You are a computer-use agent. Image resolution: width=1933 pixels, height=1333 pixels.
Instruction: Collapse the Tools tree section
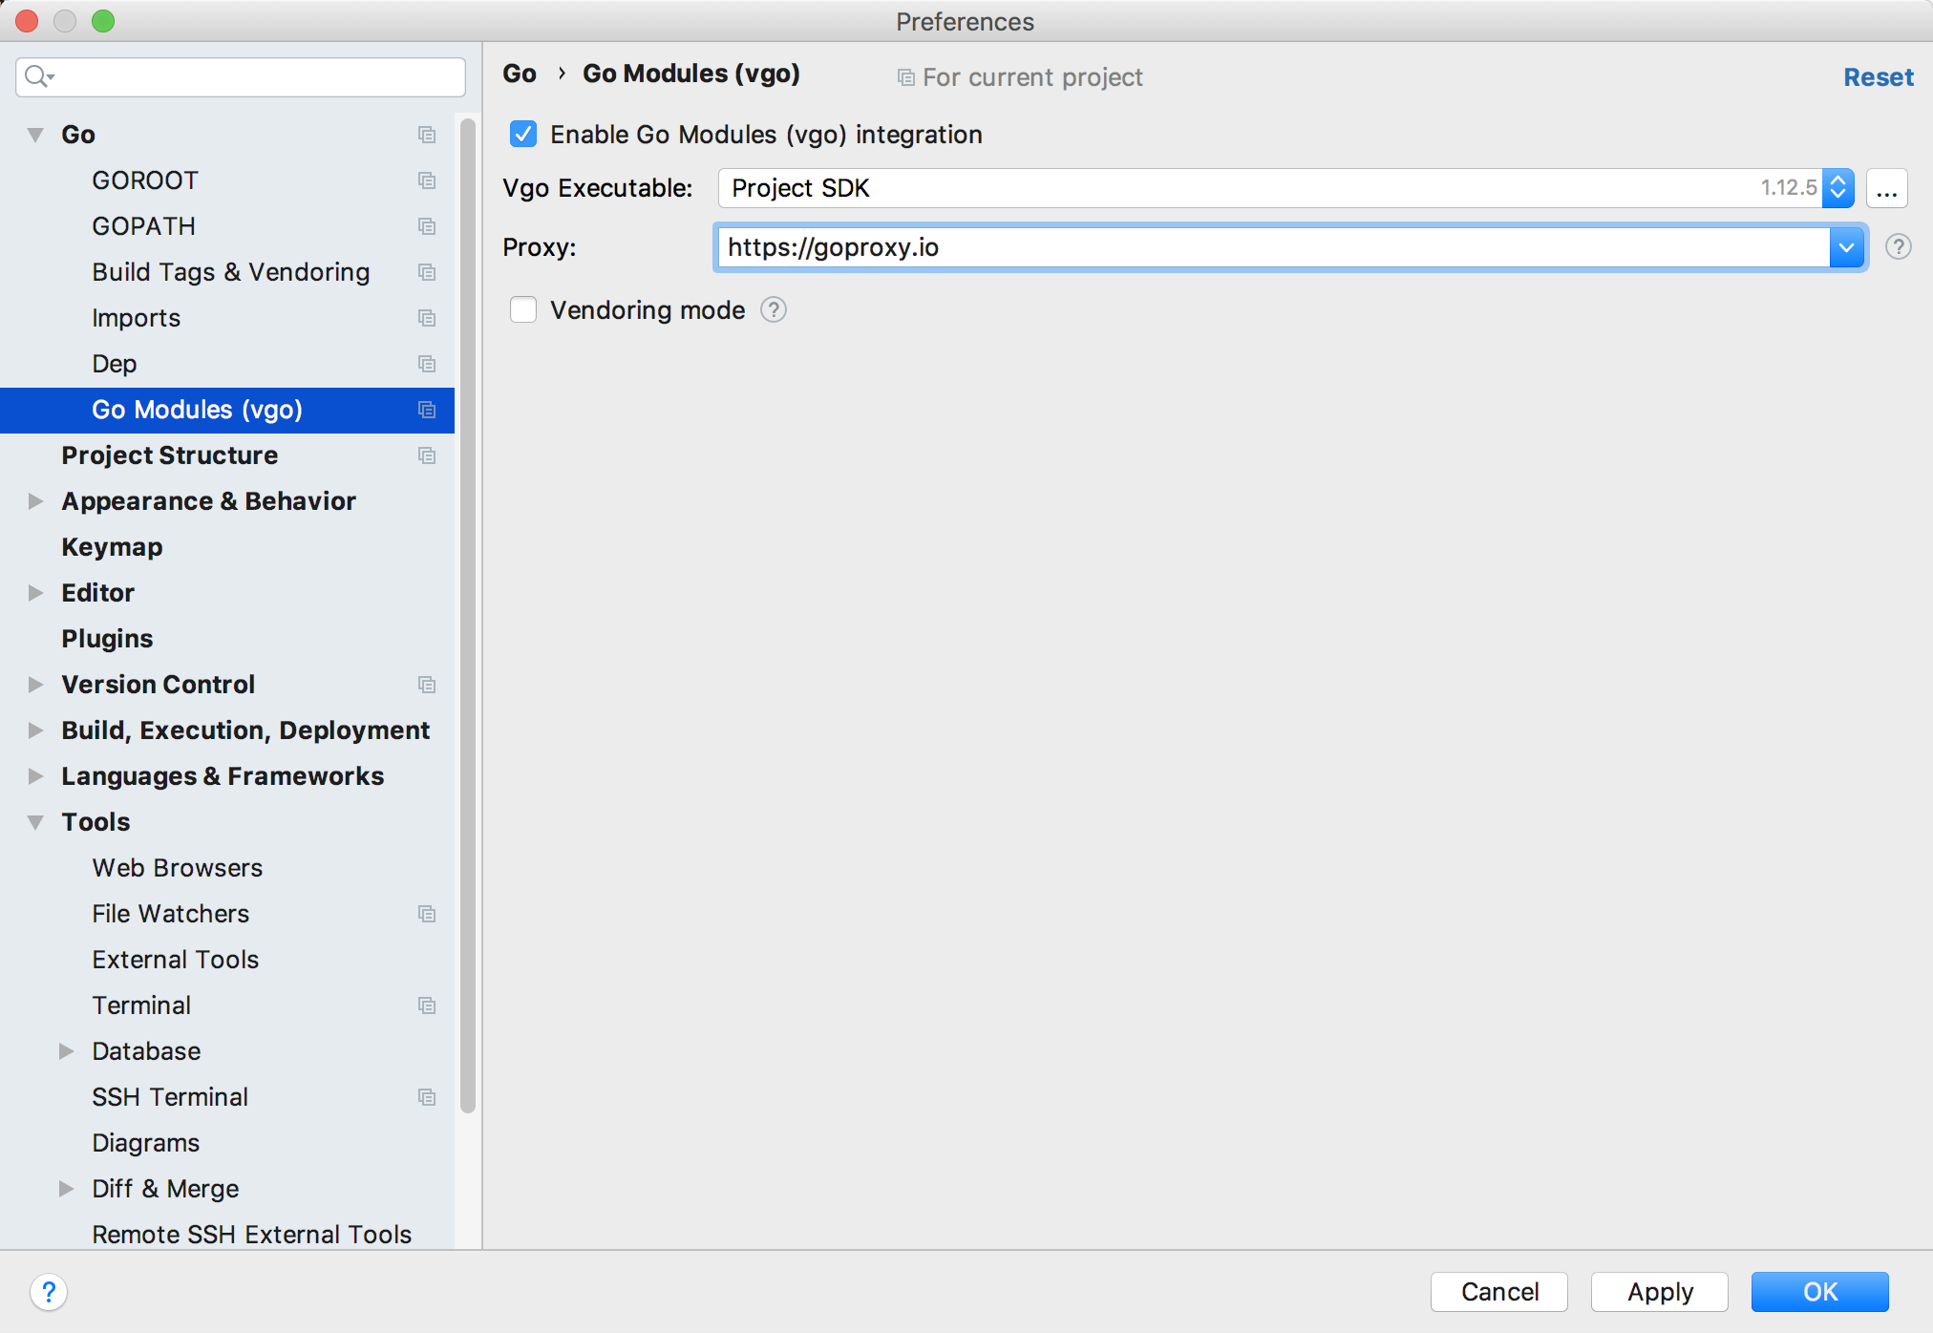36,822
